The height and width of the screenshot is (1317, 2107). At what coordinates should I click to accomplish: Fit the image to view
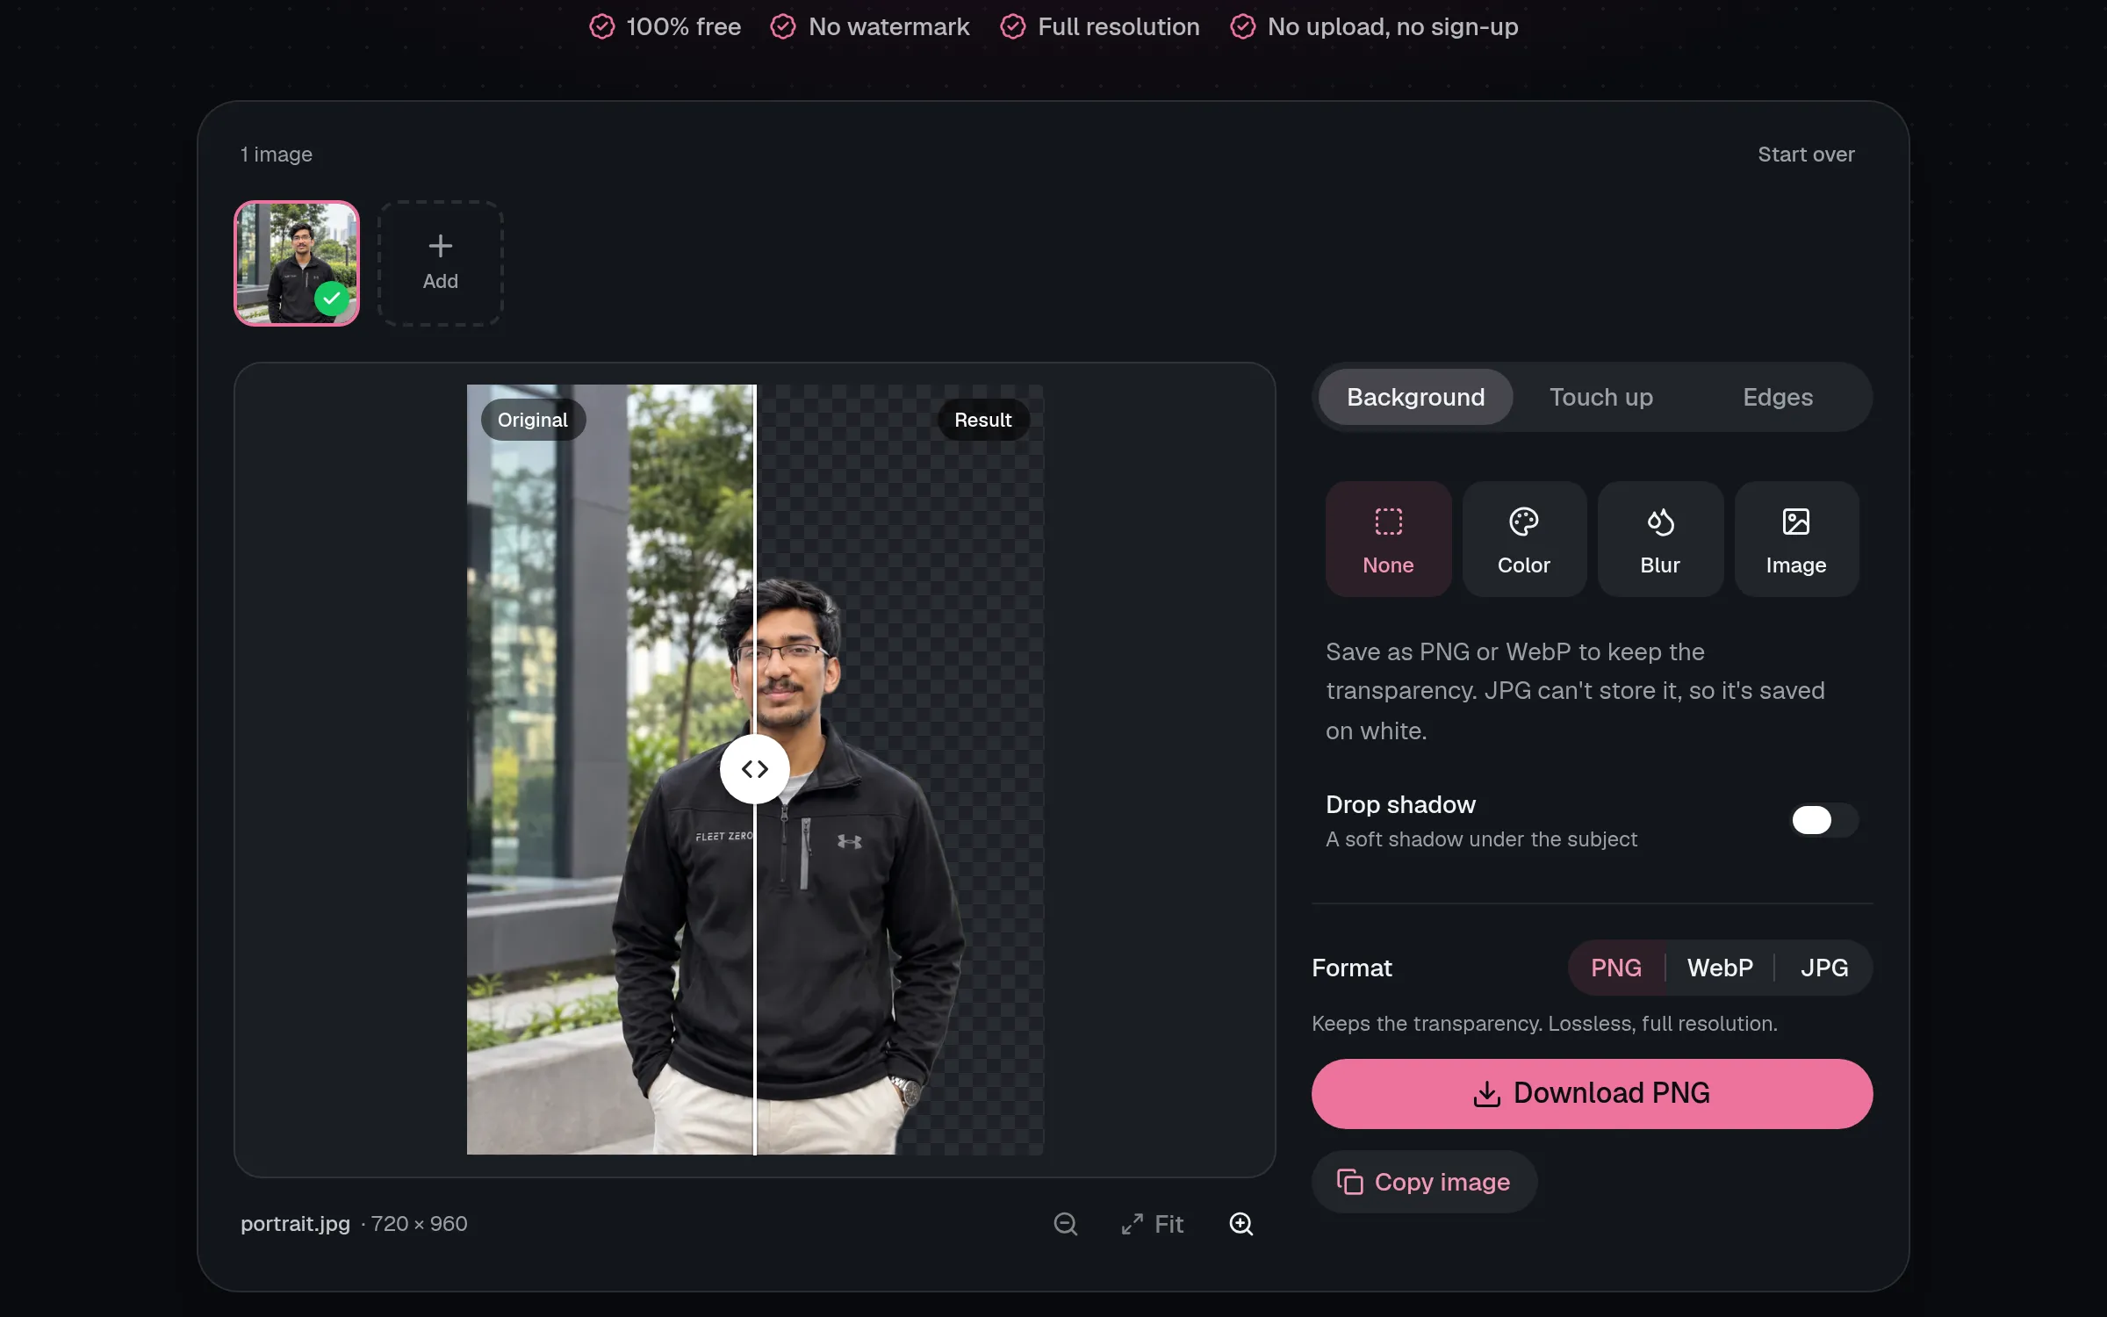click(x=1152, y=1224)
